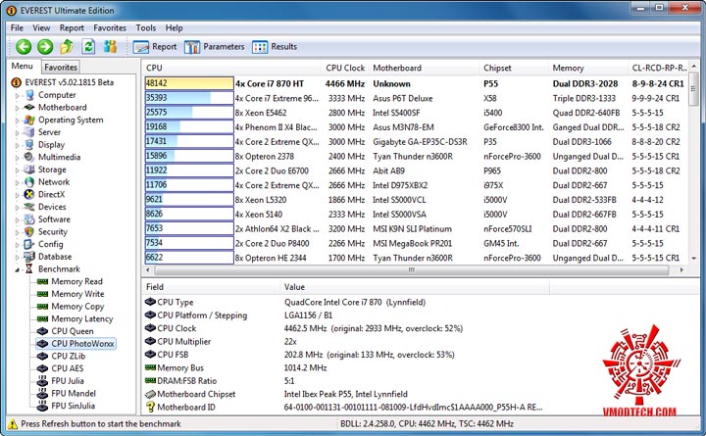This screenshot has width=706, height=436.
Task: Switch to the Favorites sidebar tab
Action: [x=61, y=67]
